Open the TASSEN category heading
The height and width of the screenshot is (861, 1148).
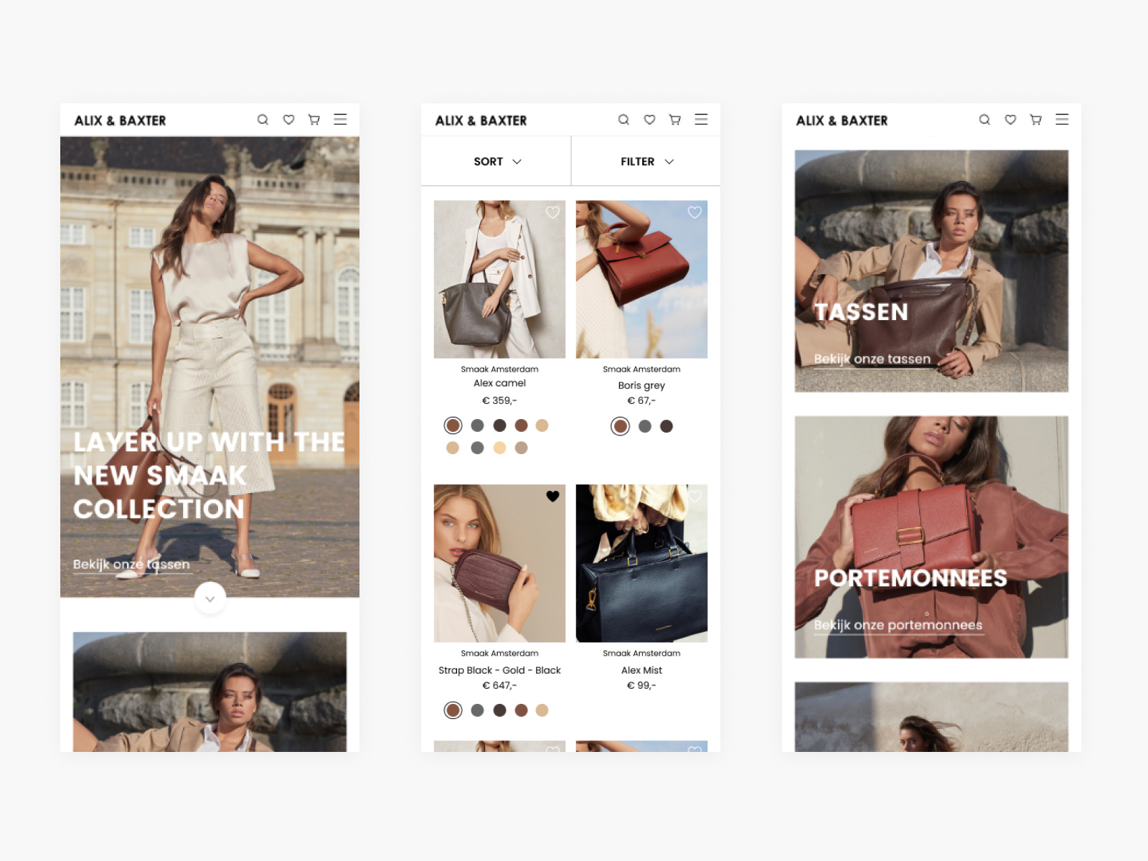[861, 312]
